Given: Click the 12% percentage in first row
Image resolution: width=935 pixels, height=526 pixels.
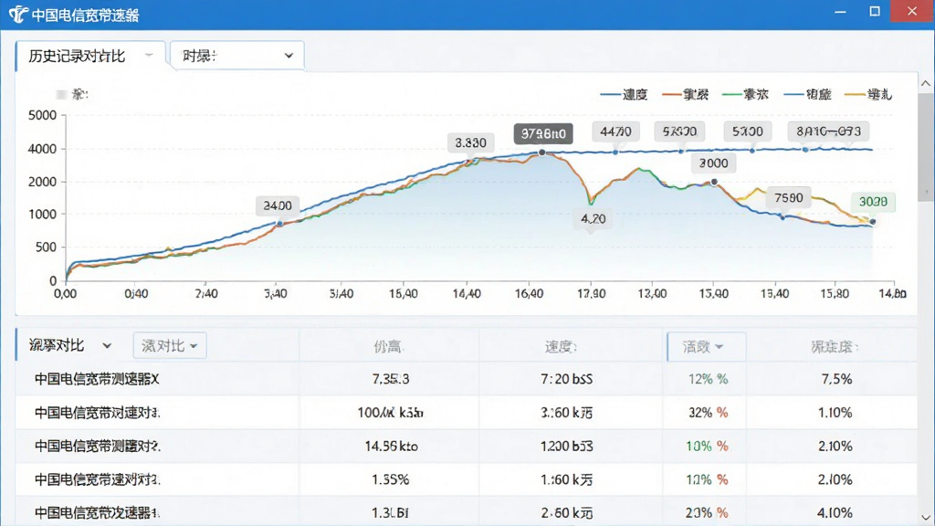Looking at the screenshot, I should click(x=708, y=379).
